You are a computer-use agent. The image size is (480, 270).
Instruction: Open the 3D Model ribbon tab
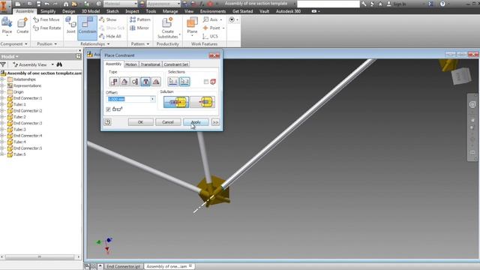(91, 11)
